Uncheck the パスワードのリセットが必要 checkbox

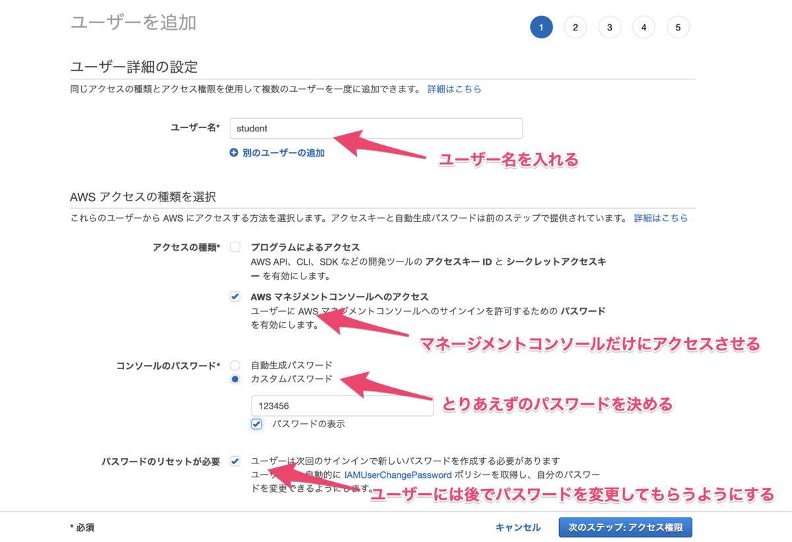click(x=235, y=461)
